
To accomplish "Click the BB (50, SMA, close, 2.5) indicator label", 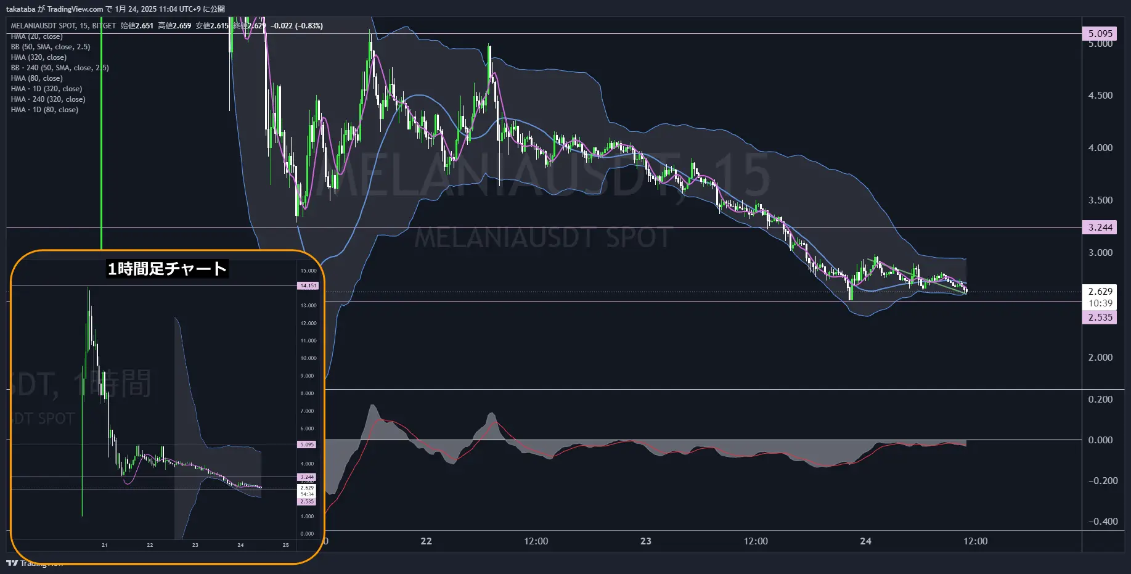I will click(51, 47).
